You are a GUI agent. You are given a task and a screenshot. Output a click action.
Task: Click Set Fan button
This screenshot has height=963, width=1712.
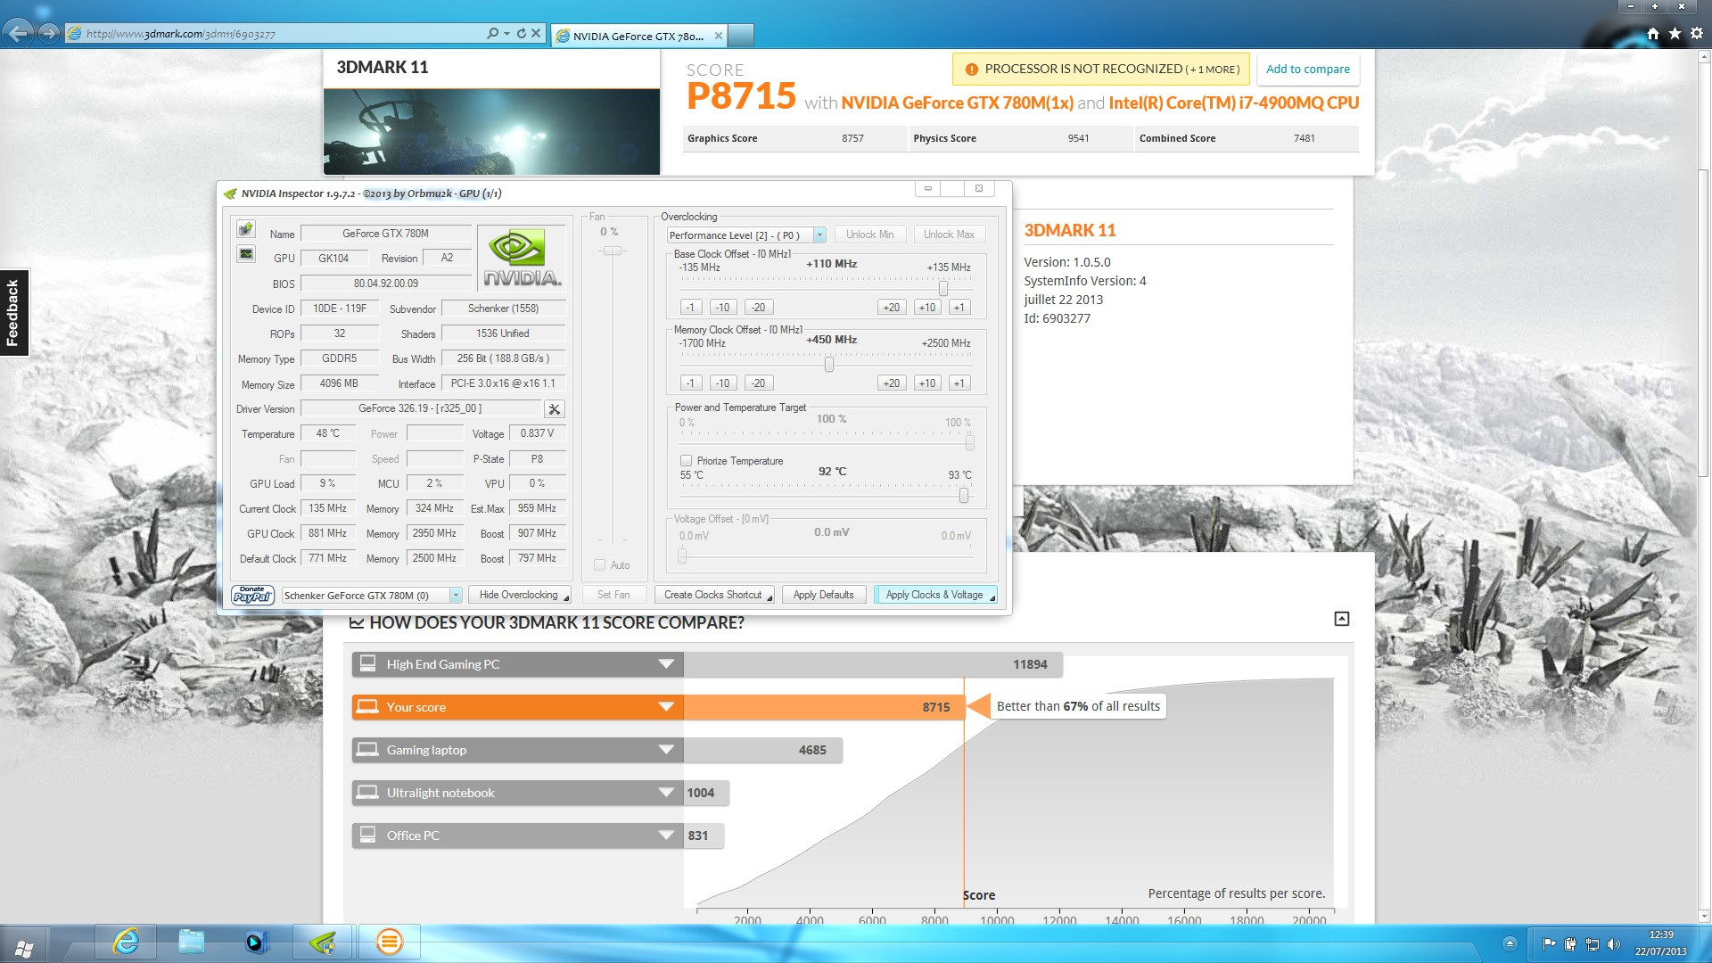pyautogui.click(x=613, y=595)
